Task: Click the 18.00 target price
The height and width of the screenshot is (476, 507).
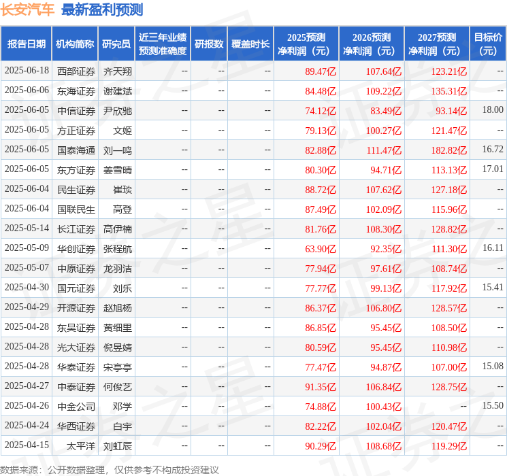Action: coord(493,110)
